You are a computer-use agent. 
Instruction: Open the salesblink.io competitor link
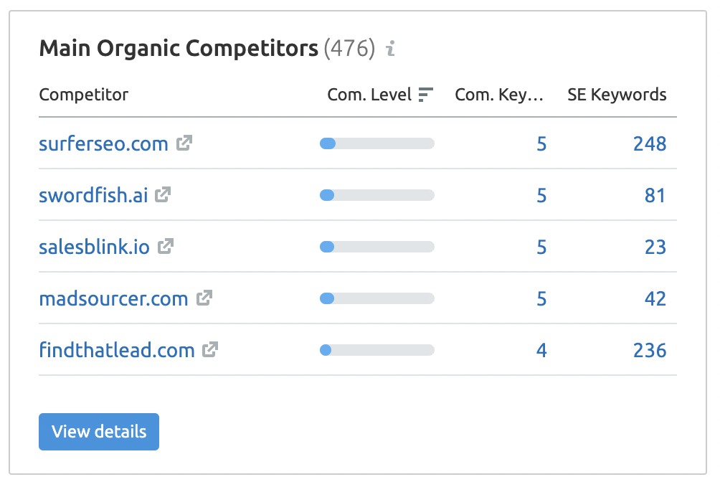click(94, 247)
